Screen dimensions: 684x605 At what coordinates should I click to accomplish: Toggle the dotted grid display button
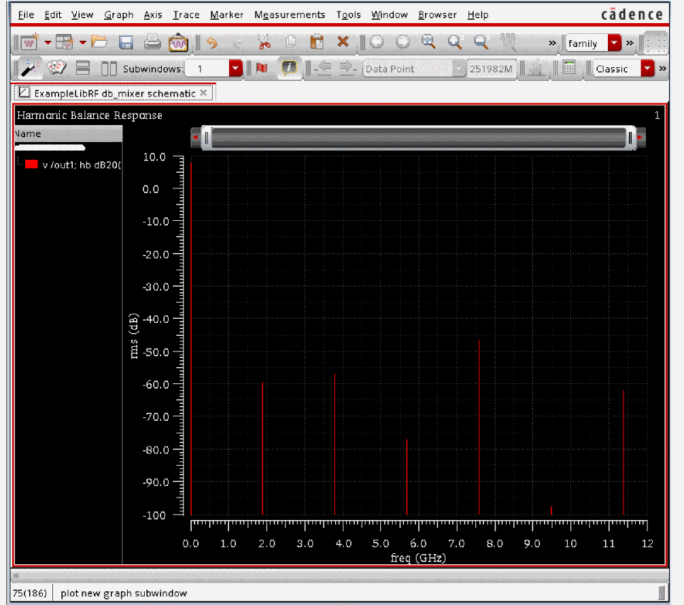click(655, 43)
